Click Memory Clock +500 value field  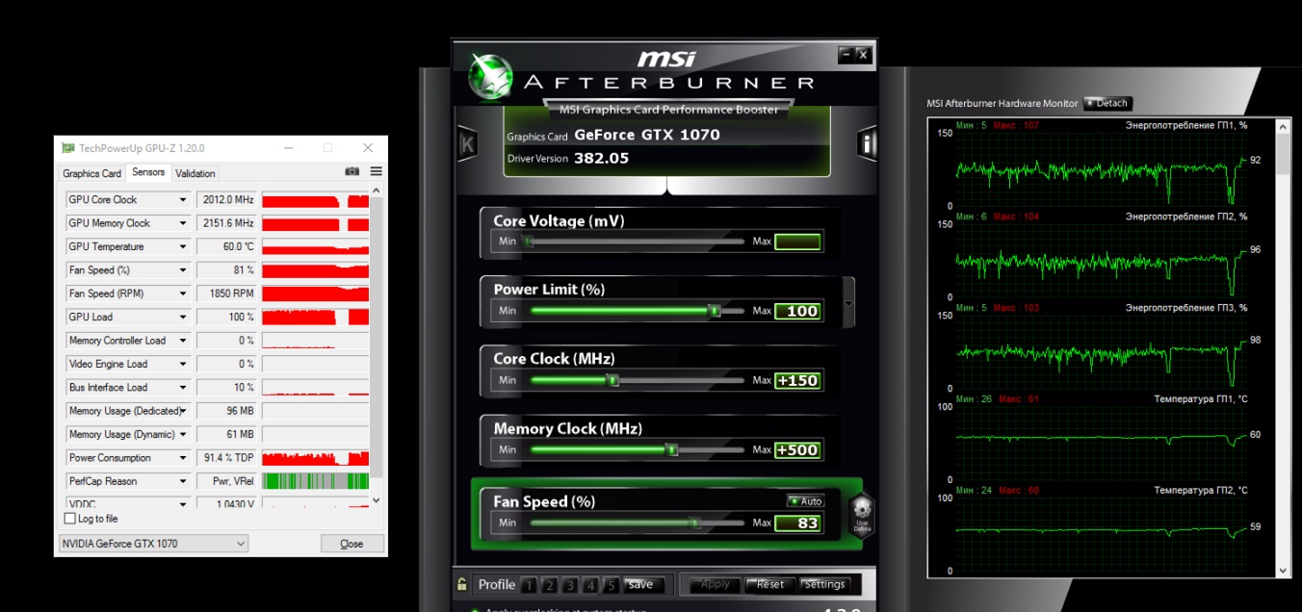point(798,449)
